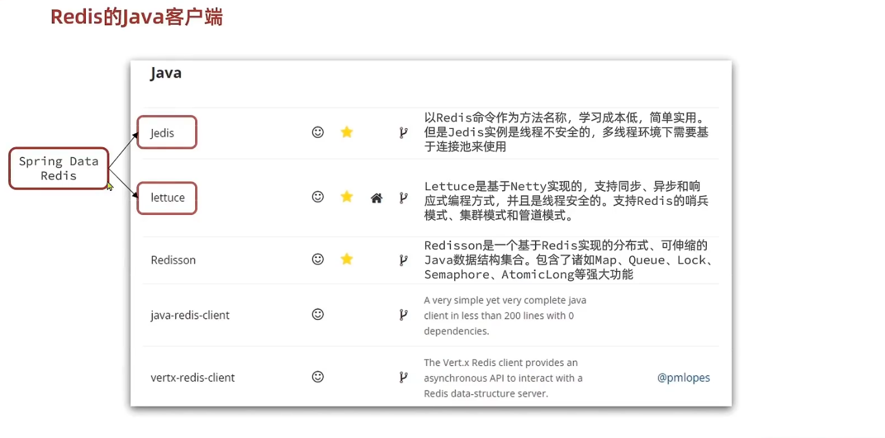
Task: Click the Jedis description starting 以Redis命令作为方法名称
Action: 566,132
